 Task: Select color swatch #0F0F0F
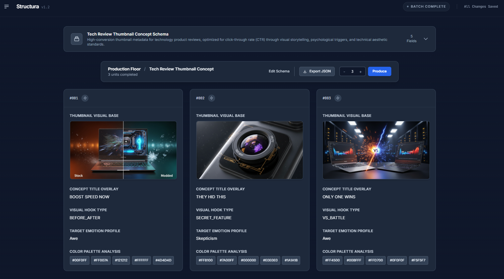click(x=397, y=260)
